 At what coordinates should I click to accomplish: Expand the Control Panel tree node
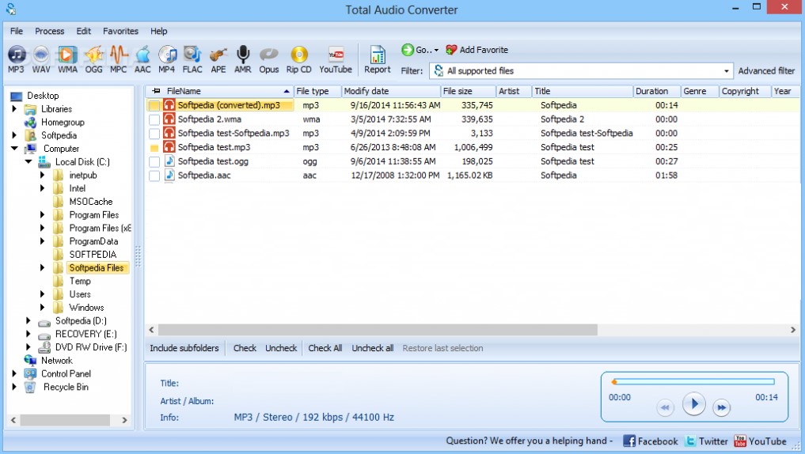tap(14, 373)
